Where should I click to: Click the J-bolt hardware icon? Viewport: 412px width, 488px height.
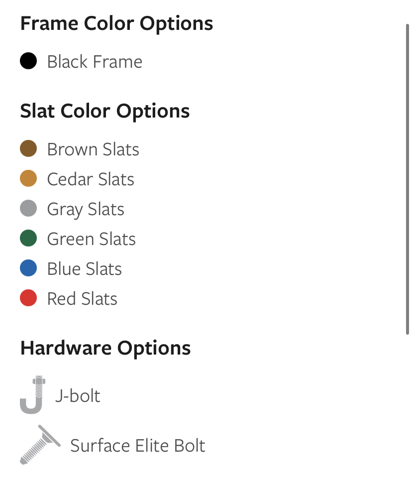[33, 394]
